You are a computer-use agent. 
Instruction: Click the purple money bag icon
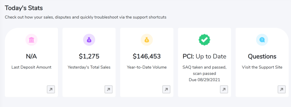(x=89, y=40)
